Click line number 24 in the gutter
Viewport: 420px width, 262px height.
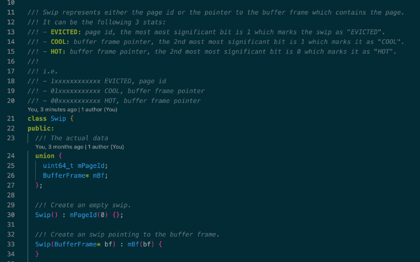[11, 156]
